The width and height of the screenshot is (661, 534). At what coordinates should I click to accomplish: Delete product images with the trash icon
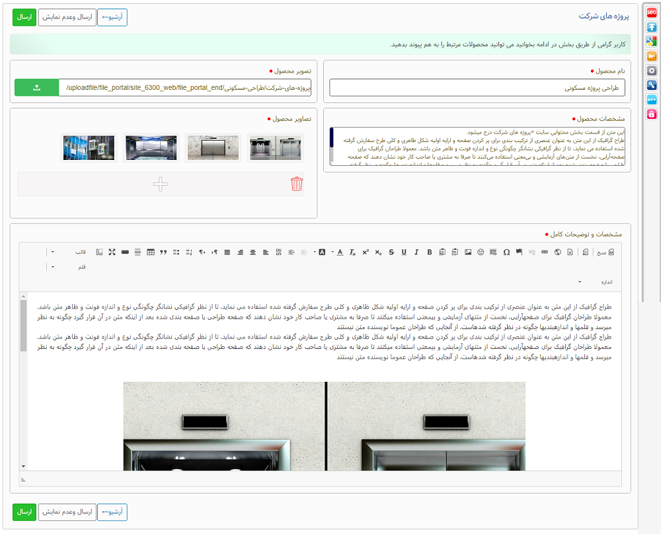click(297, 184)
